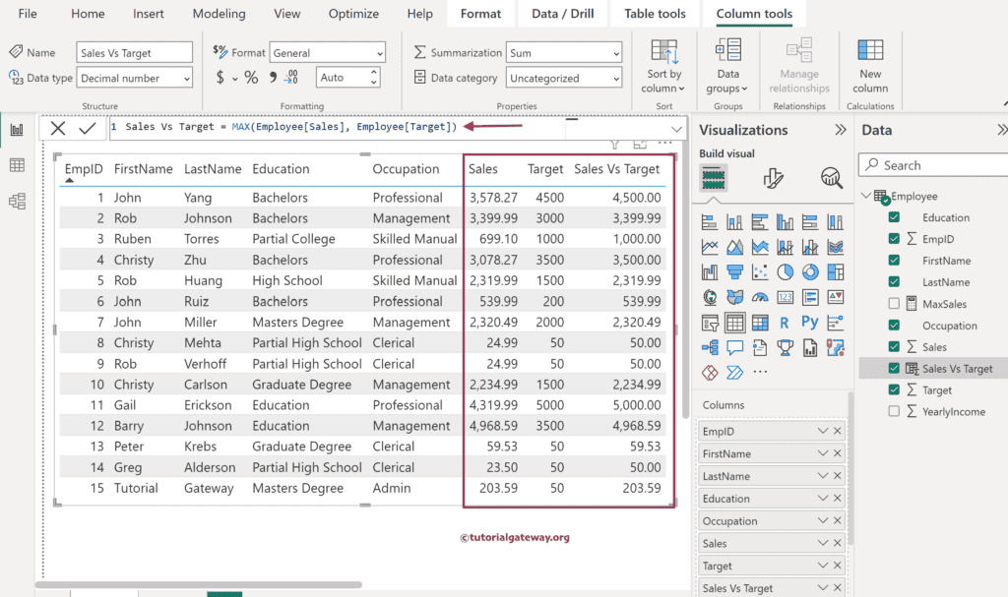Click the percent format icon
The image size is (1008, 597).
[251, 78]
